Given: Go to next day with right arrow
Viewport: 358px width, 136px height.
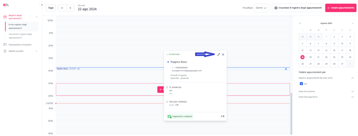Looking at the screenshot, I should (70, 8).
